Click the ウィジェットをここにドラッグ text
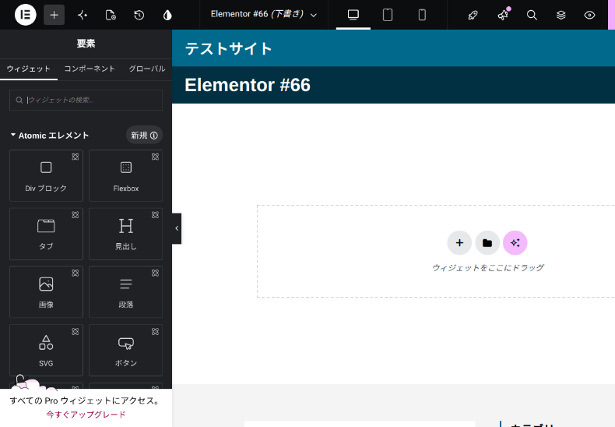 pyautogui.click(x=487, y=268)
